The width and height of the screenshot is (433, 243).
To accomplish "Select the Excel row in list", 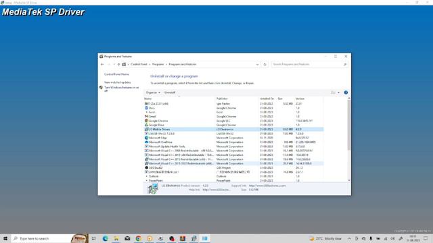I will click(233, 112).
